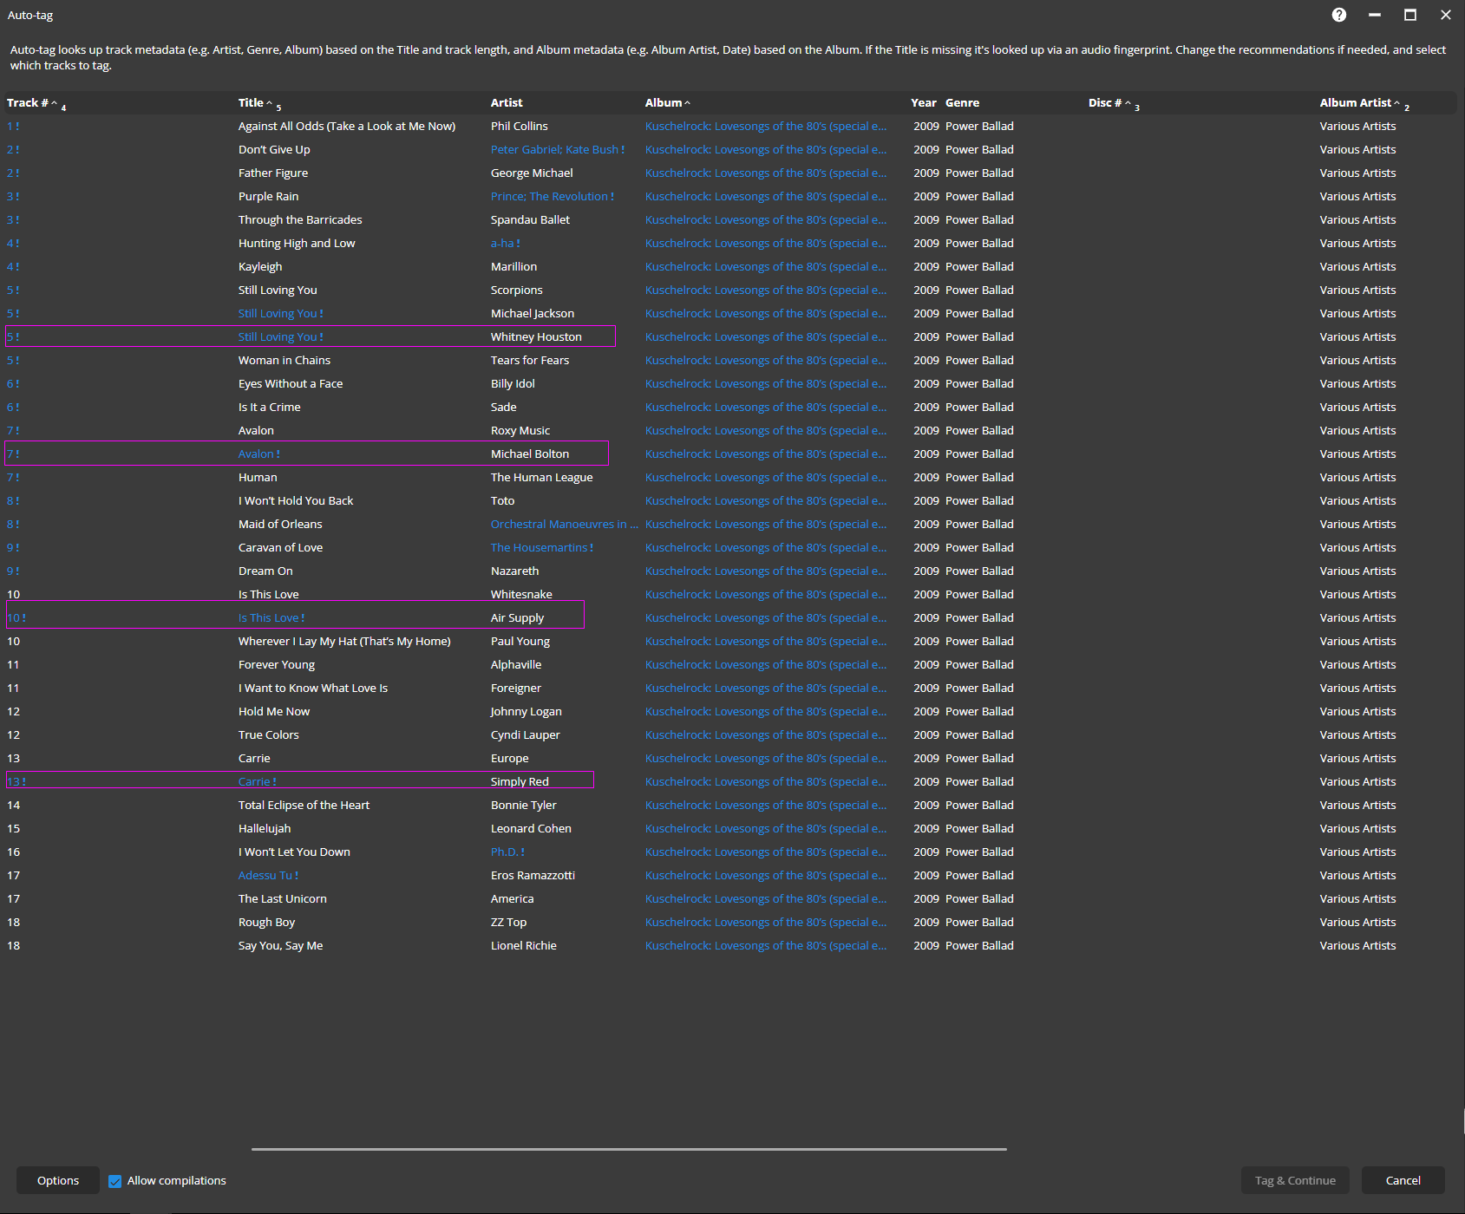Select the Purple Rain track title
This screenshot has width=1465, height=1214.
[268, 197]
